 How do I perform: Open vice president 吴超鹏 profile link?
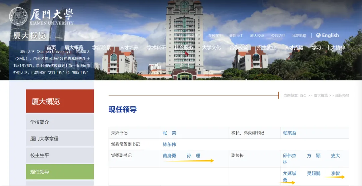pos(314,173)
